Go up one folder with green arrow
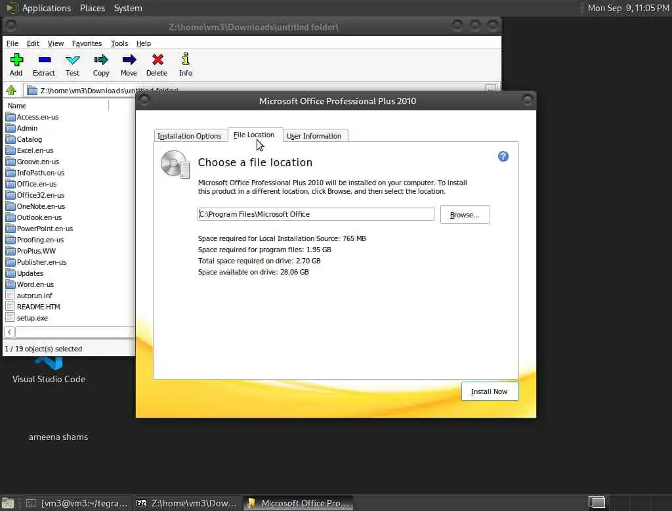Viewport: 672px width, 511px height. (11, 90)
